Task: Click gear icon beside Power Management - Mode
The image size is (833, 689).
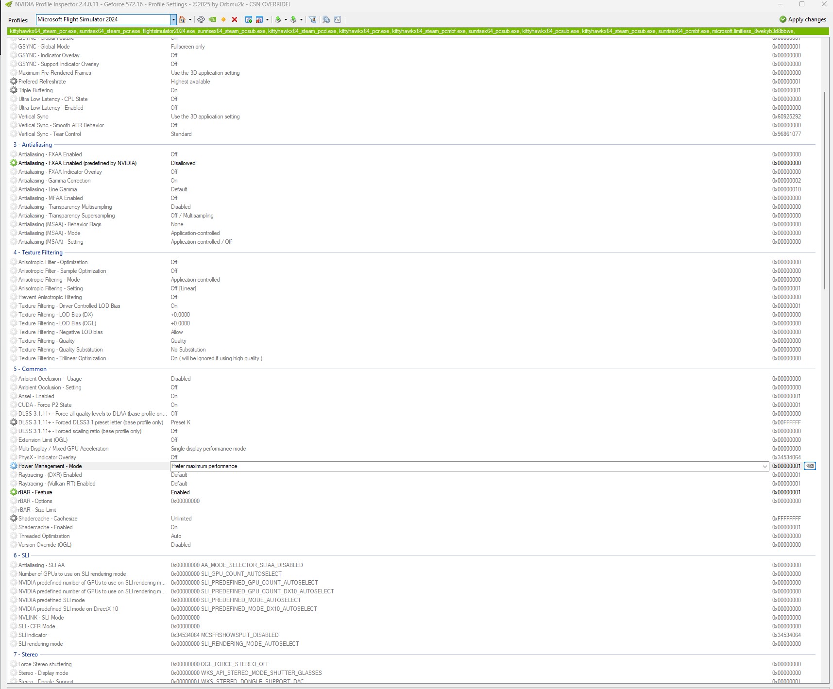Action: pyautogui.click(x=14, y=466)
